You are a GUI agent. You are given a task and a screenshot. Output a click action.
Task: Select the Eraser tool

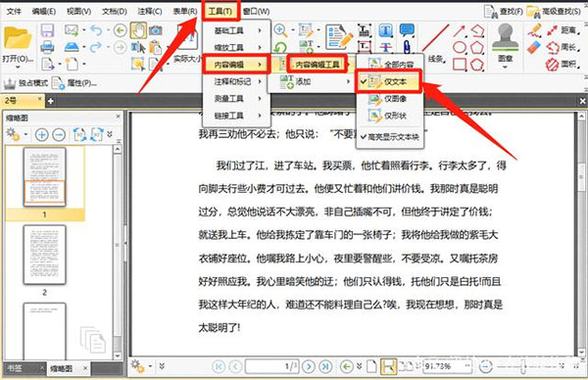[534, 47]
